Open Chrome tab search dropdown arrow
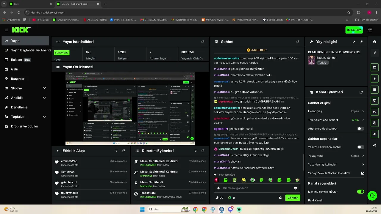Image resolution: width=381 pixels, height=214 pixels. click(4, 4)
